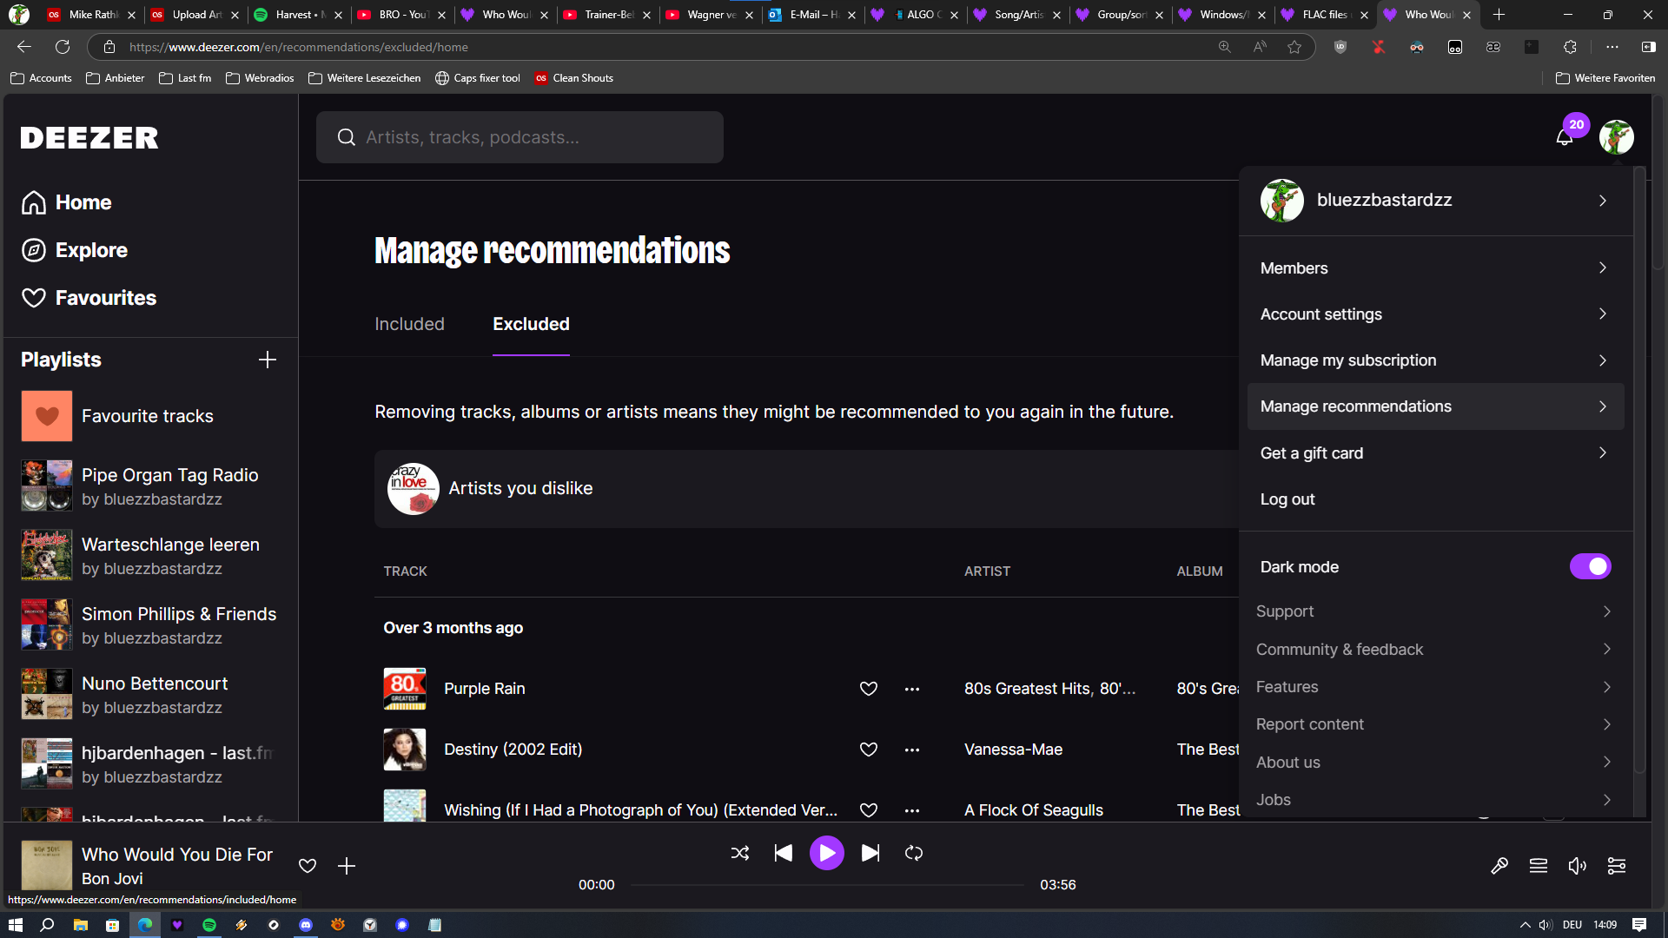
Task: Open the Explore section
Action: click(75, 250)
